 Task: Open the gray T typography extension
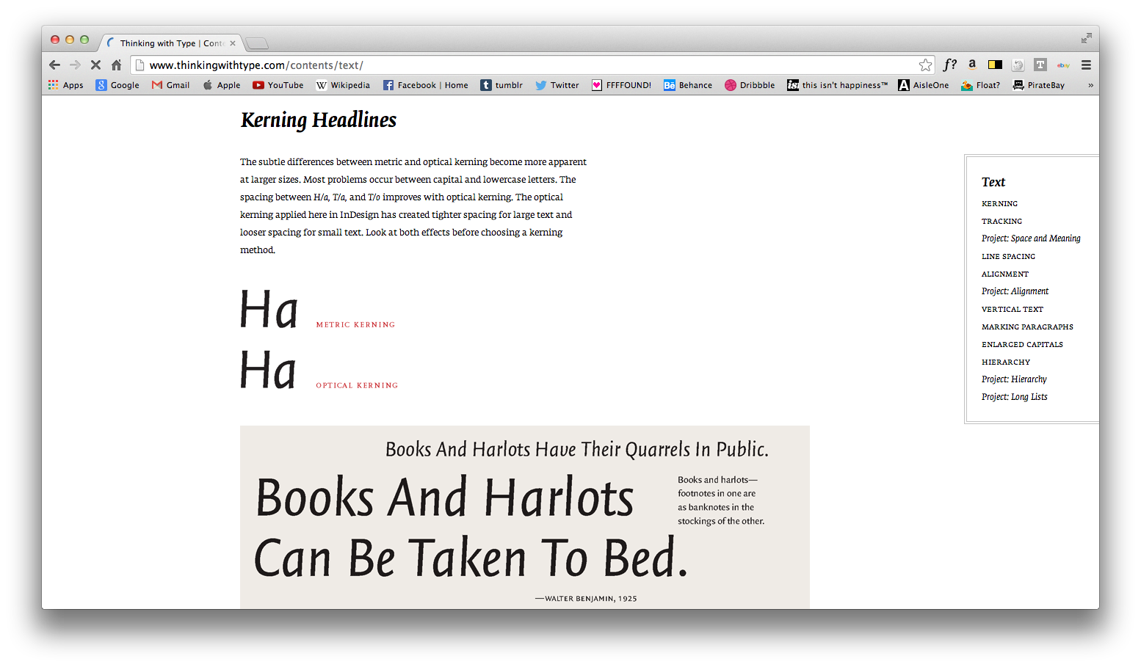tap(1040, 65)
